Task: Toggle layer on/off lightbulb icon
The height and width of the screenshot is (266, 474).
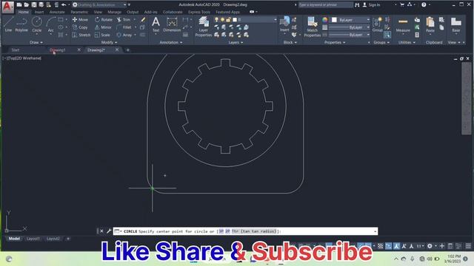Action: tap(216, 20)
